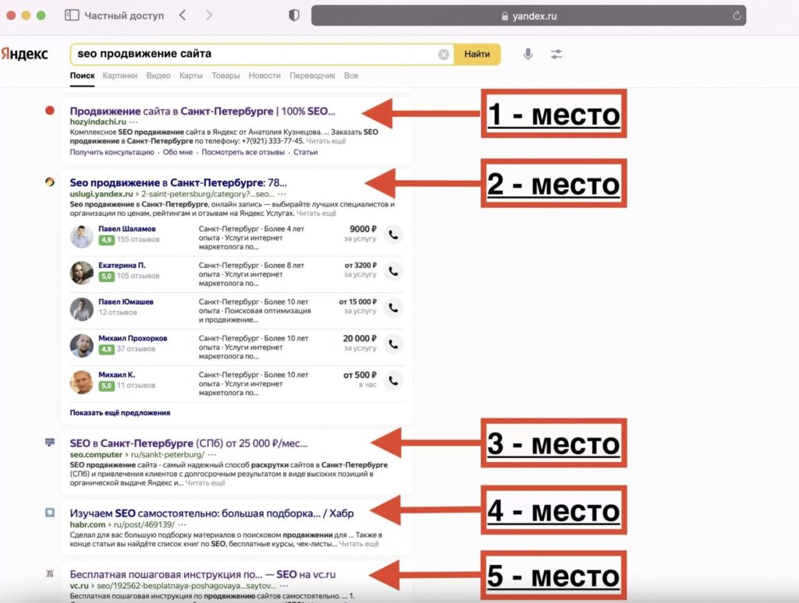Switch to the Видео tab
Image resolution: width=799 pixels, height=603 pixels.
pos(158,76)
